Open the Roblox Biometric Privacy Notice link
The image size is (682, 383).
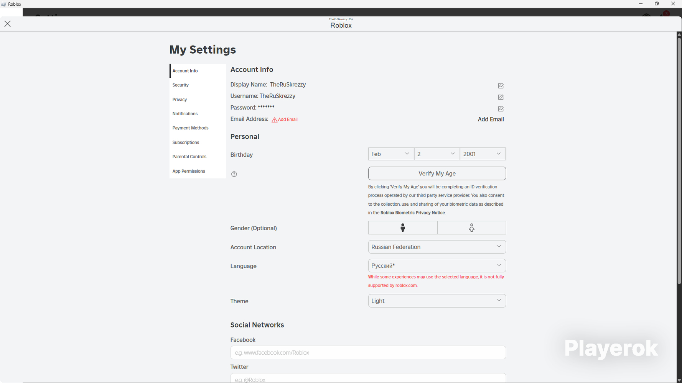pos(412,213)
